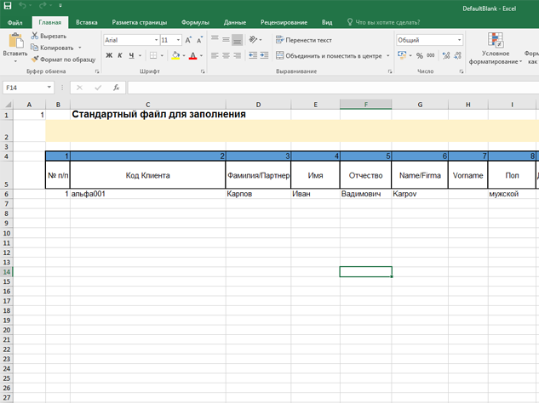Expand the Объединить merge options arrow
This screenshot has width=539, height=403.
tap(388, 55)
